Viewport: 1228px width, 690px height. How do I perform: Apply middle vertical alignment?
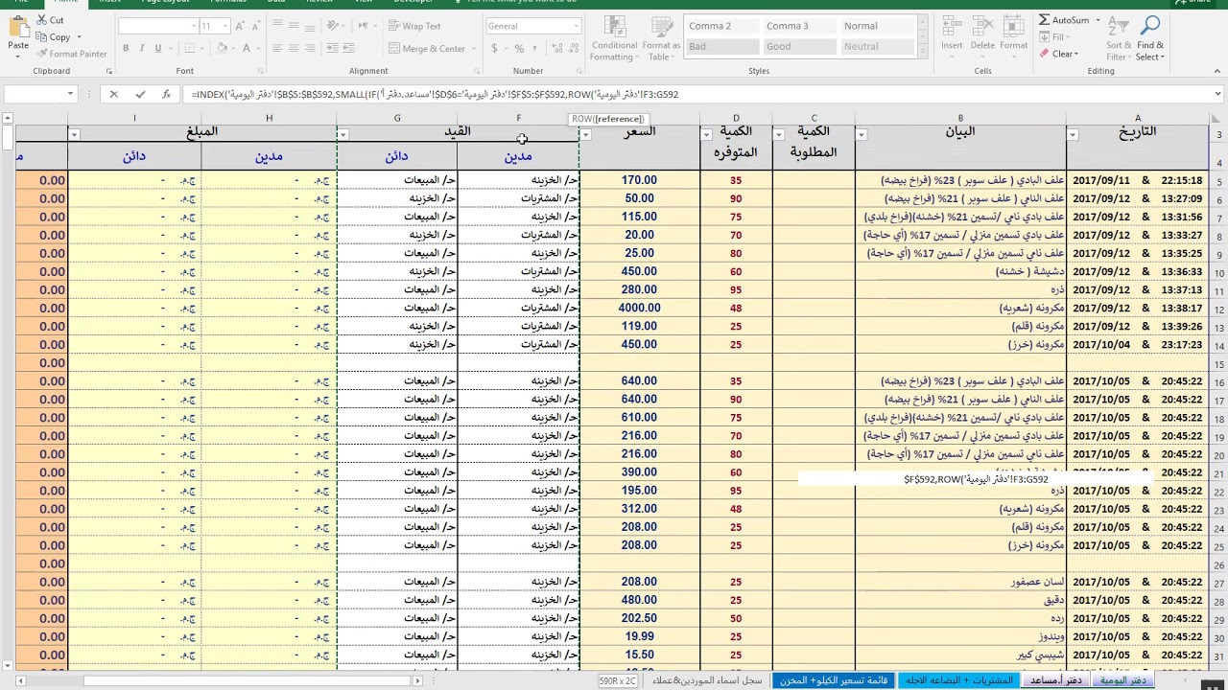click(x=295, y=26)
